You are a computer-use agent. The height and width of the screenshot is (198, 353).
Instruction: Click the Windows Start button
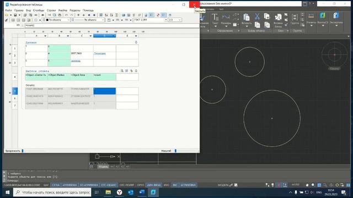pyautogui.click(x=7, y=193)
